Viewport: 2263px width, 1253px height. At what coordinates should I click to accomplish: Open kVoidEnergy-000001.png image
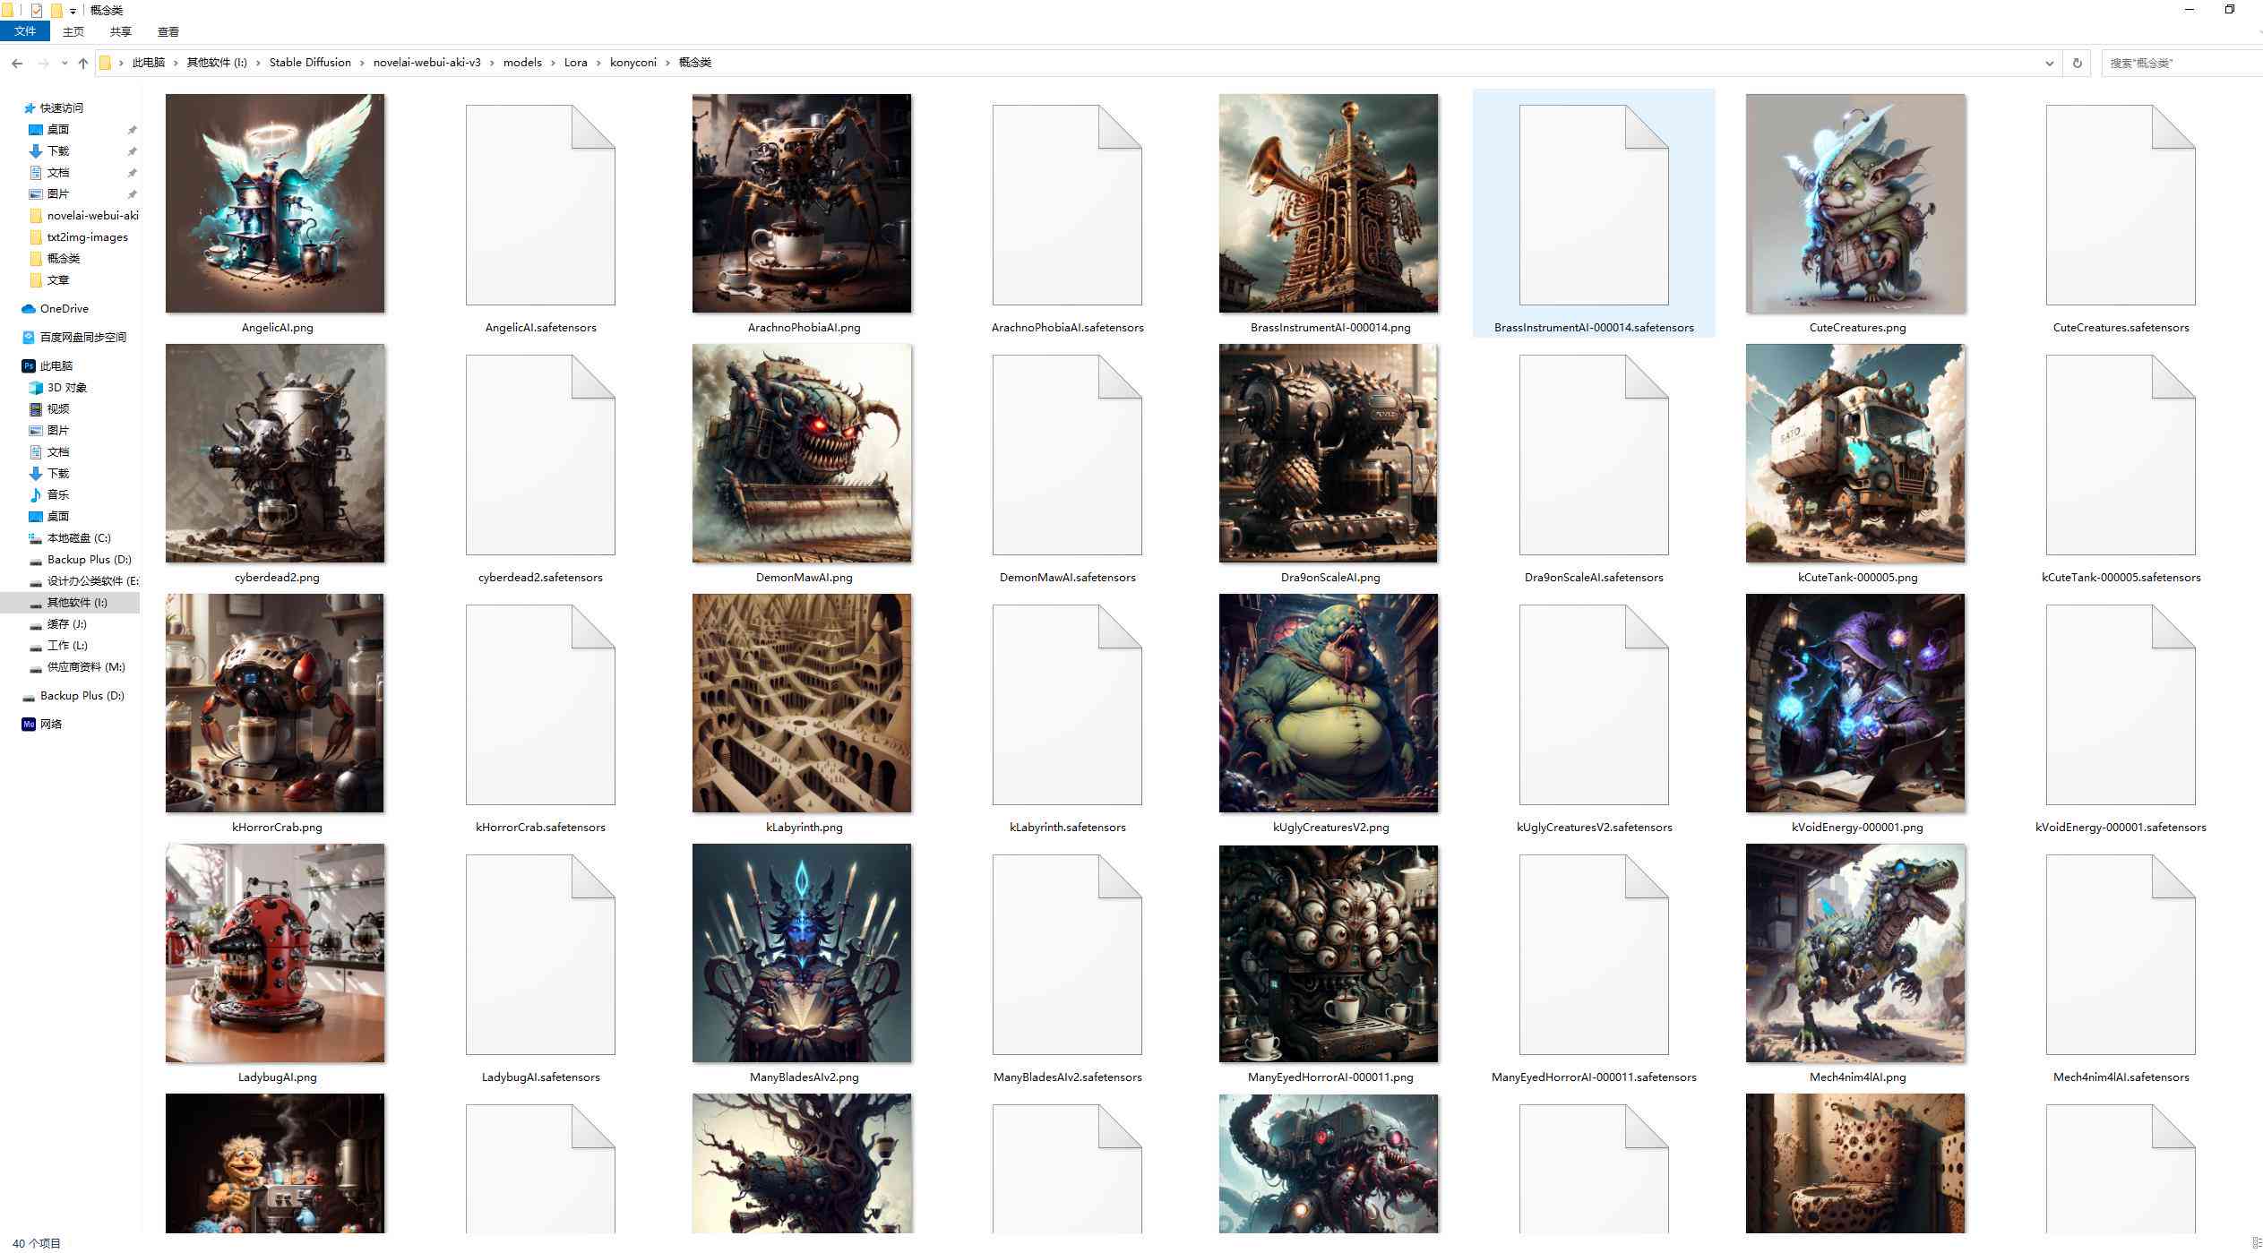pos(1855,704)
